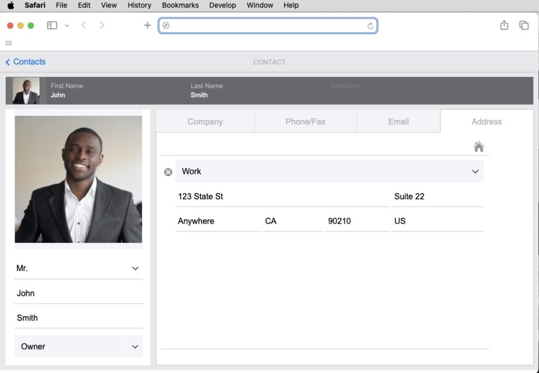This screenshot has width=539, height=373.
Task: Click the Smith value in header bar
Action: (199, 95)
